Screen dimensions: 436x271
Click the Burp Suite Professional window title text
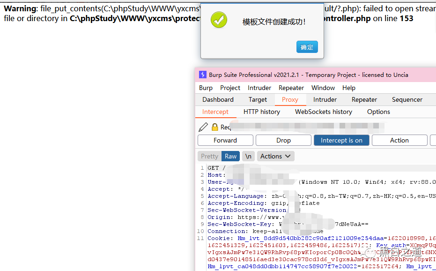(309, 75)
